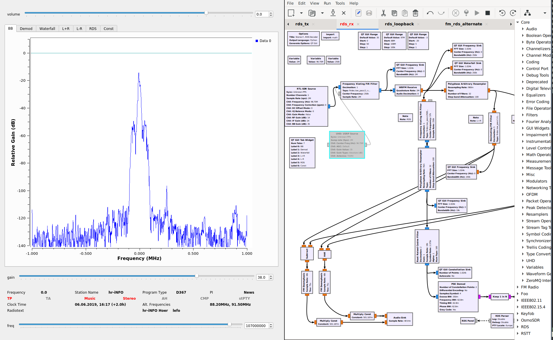Click the rotate counterclockwise icon
553x340 pixels.
point(502,13)
